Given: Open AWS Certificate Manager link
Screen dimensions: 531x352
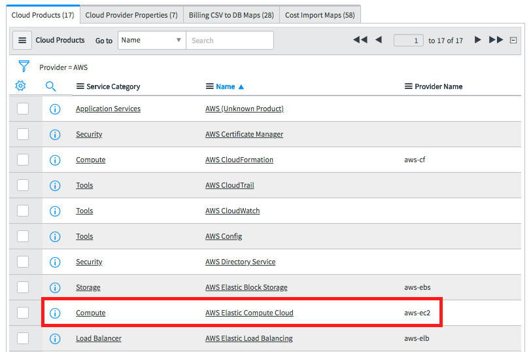Looking at the screenshot, I should coord(244,134).
